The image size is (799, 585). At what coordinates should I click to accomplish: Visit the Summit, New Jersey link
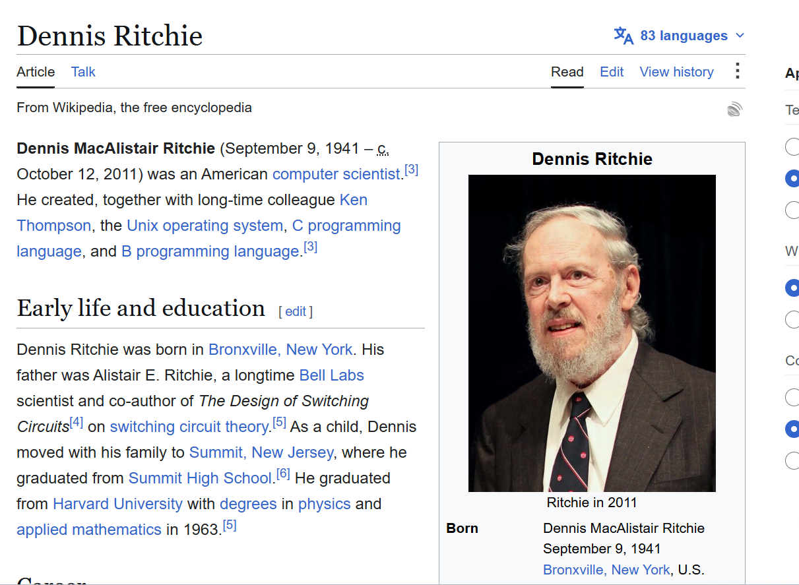tap(261, 452)
